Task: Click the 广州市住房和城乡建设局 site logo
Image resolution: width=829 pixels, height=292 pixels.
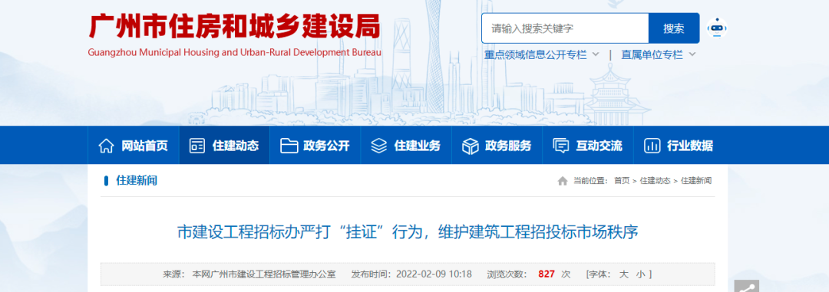Action: pos(234,26)
